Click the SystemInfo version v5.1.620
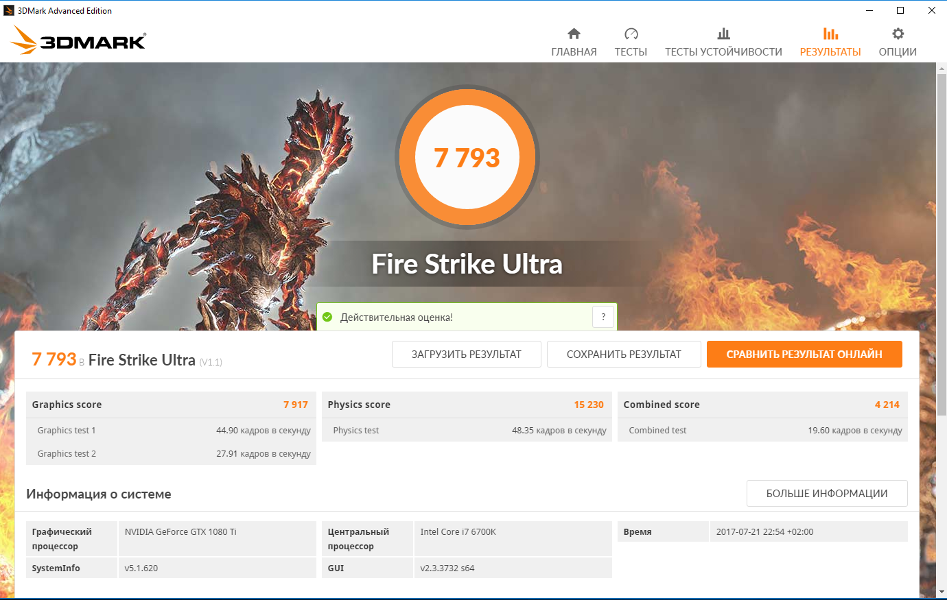The image size is (947, 600). [x=141, y=568]
